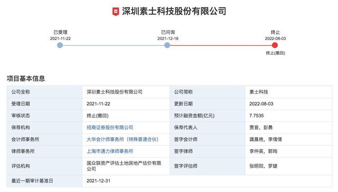
Task: Click the 公司全称 value 深圳素士科技股份有限公司
Action: 115,92
